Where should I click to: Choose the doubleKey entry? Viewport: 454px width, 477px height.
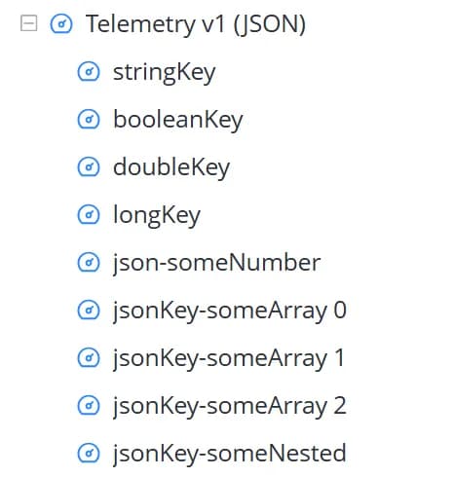tap(171, 168)
